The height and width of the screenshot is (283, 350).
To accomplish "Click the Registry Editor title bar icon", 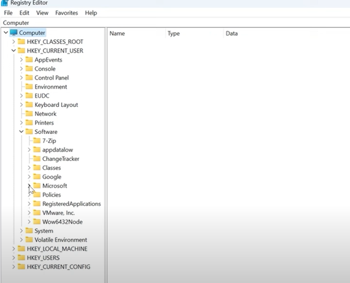I will click(4, 3).
